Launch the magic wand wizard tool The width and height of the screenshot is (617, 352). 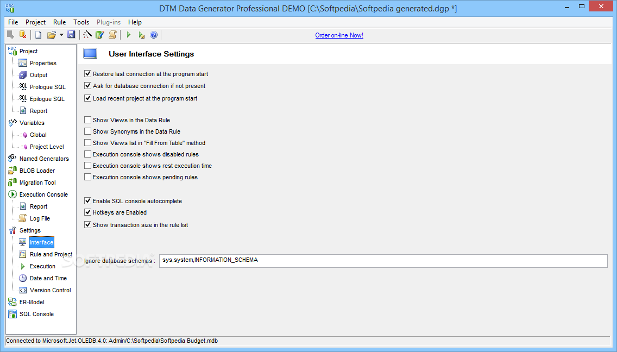87,35
